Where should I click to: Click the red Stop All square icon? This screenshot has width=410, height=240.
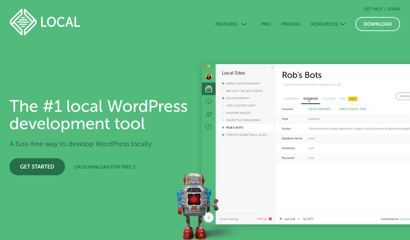270,219
